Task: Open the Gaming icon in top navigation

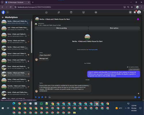Action: point(96,12)
